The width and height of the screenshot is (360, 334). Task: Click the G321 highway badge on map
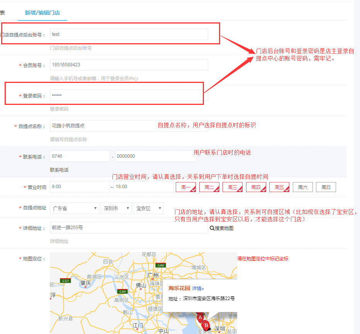pyautogui.click(x=65, y=280)
